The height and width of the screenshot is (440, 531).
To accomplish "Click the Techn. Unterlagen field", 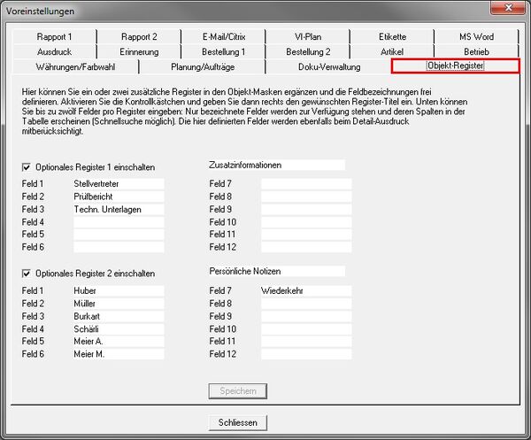I will click(119, 210).
